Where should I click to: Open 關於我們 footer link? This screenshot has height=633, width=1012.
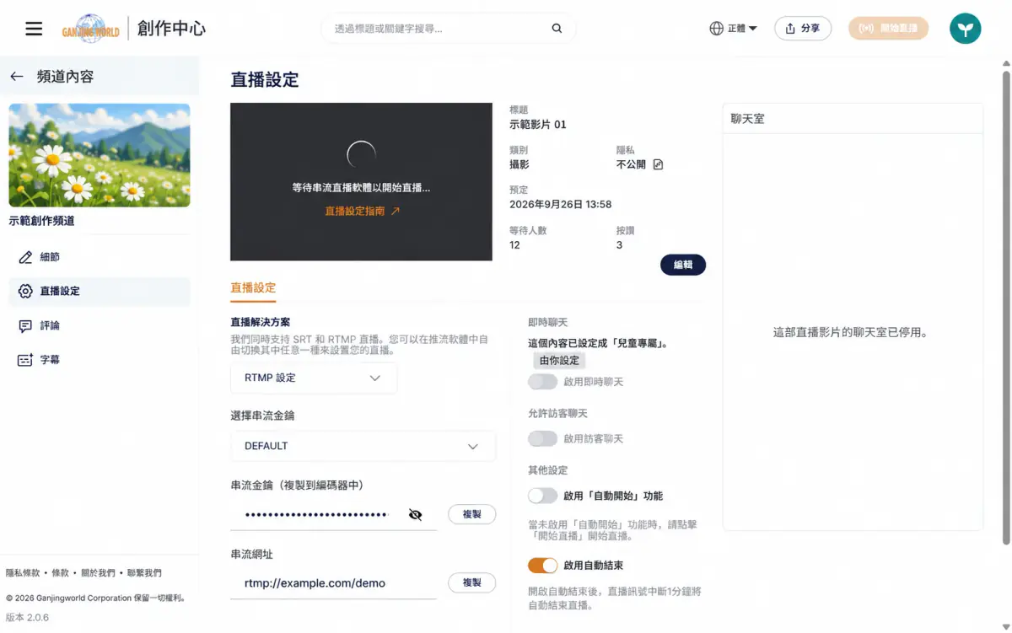[x=99, y=573]
